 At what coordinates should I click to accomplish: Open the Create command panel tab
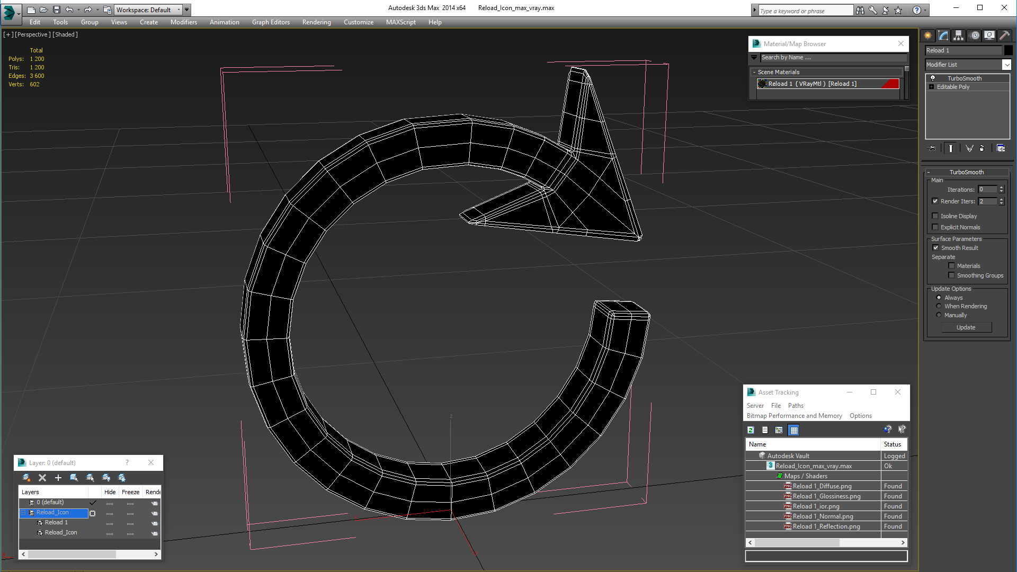pos(928,35)
